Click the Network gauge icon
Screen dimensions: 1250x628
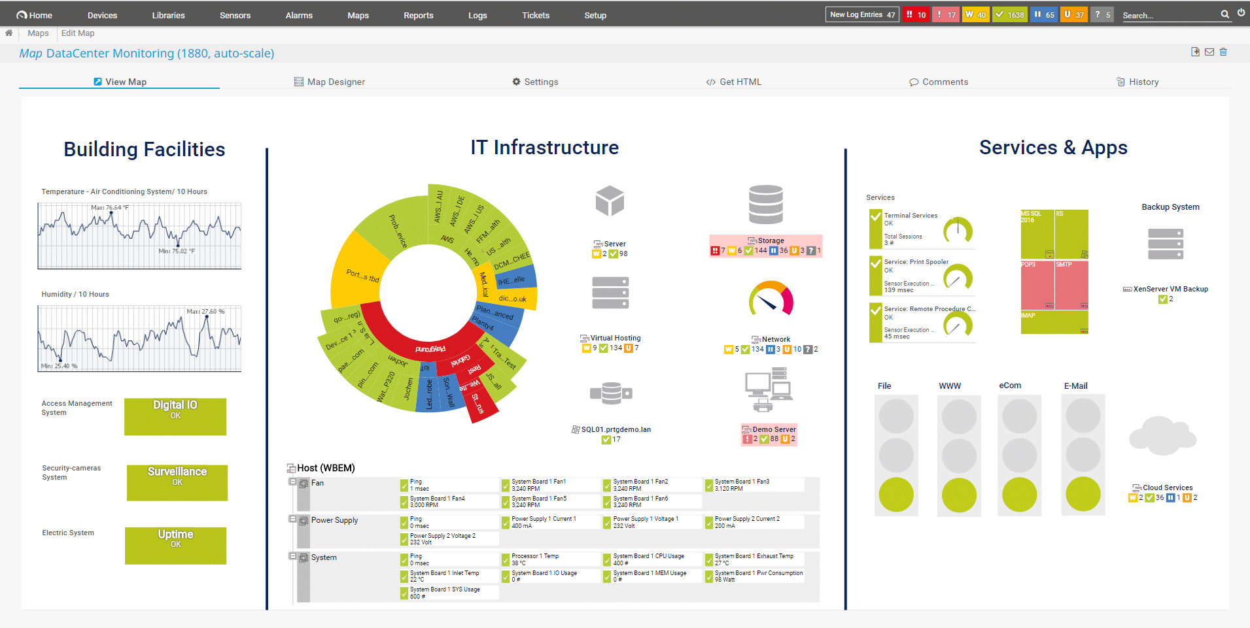[x=771, y=301]
